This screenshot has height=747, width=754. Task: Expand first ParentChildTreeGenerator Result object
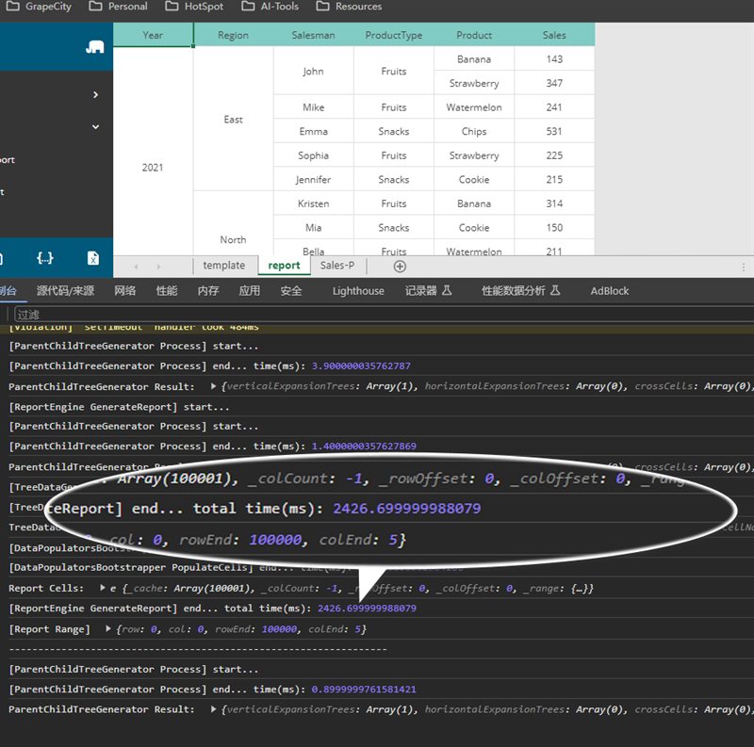213,386
